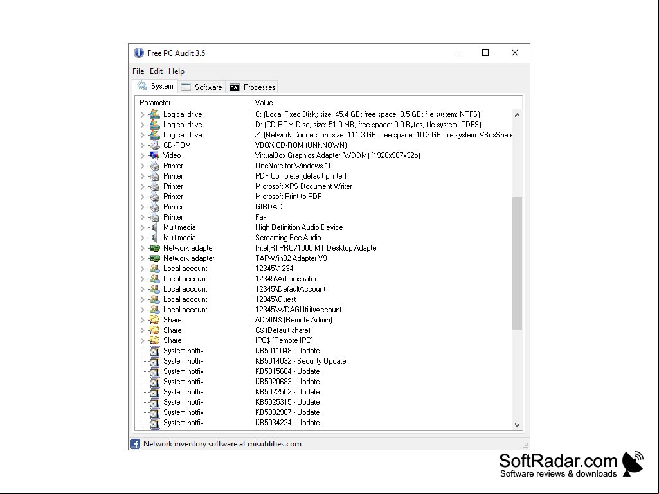Open the misutilities.com network inventory link
659x494 pixels.
(x=222, y=444)
